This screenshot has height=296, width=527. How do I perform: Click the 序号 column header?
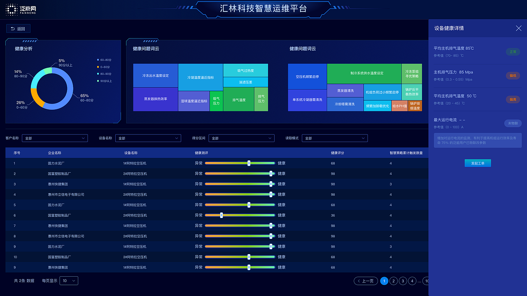(x=17, y=153)
